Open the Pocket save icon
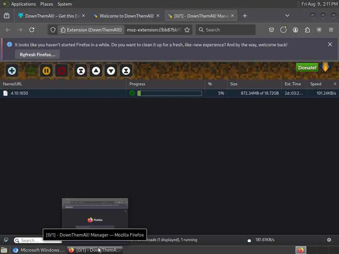Viewport: 339px width, 254px height. click(x=271, y=30)
